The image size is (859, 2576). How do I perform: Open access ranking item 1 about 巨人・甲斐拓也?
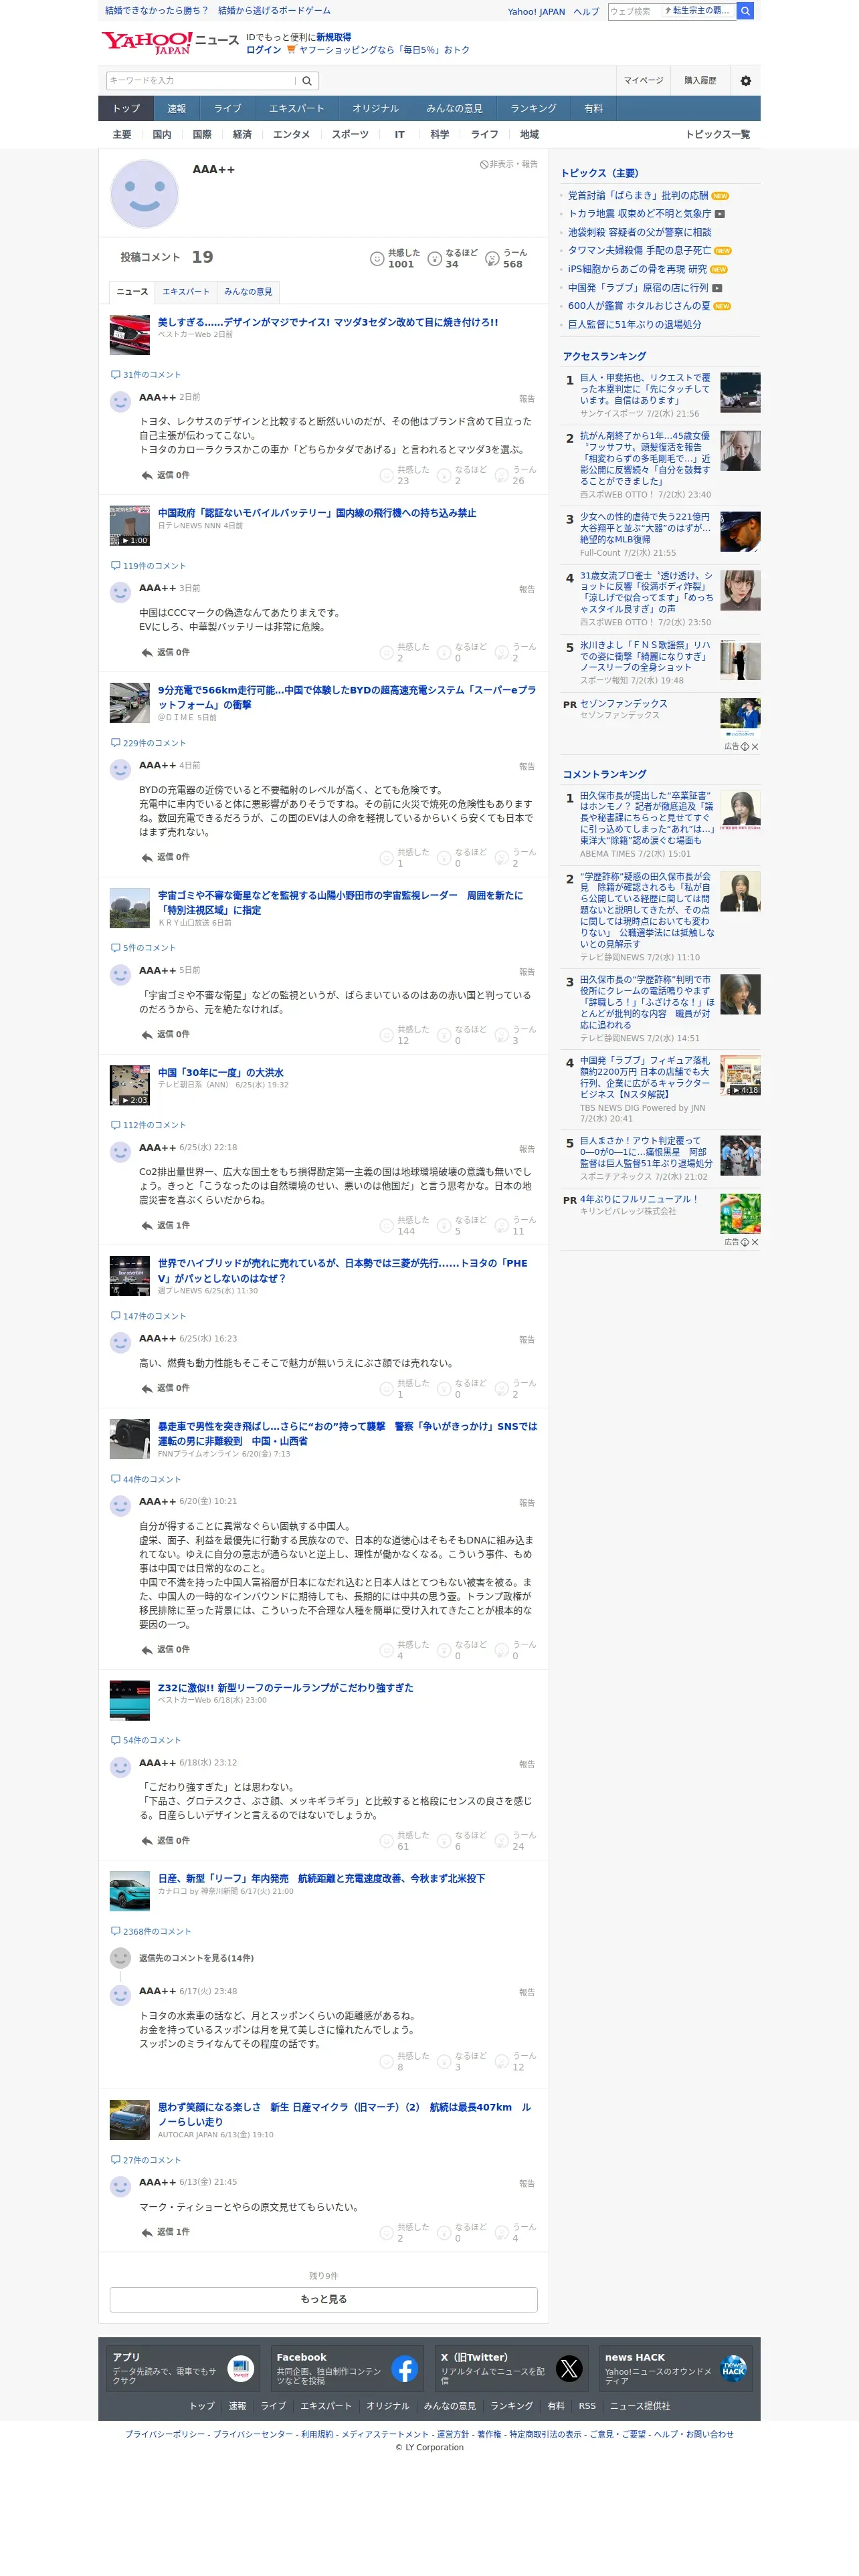645,390
